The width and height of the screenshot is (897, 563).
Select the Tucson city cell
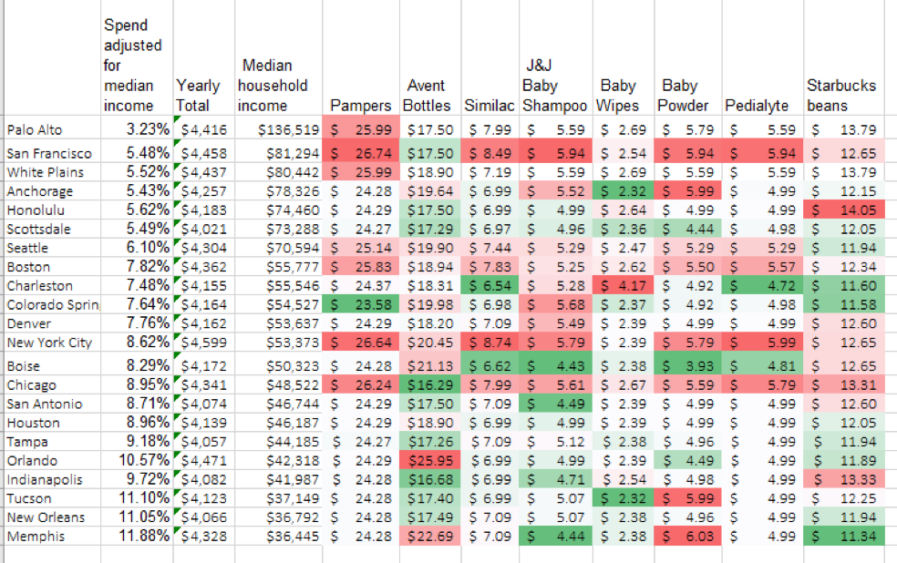click(52, 497)
